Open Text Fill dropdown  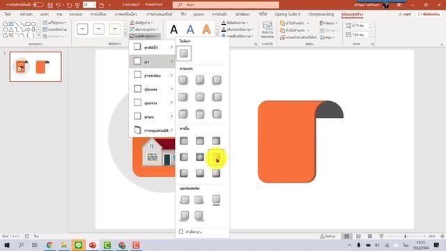[x=235, y=22]
